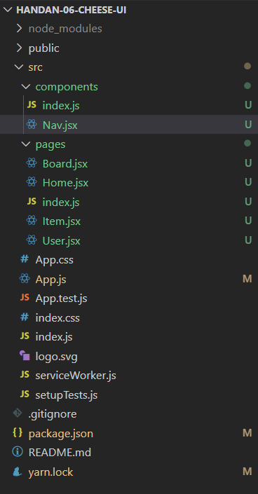This screenshot has width=258, height=494.
Task: Click the M status badge on App.js row
Action: pos(247,279)
